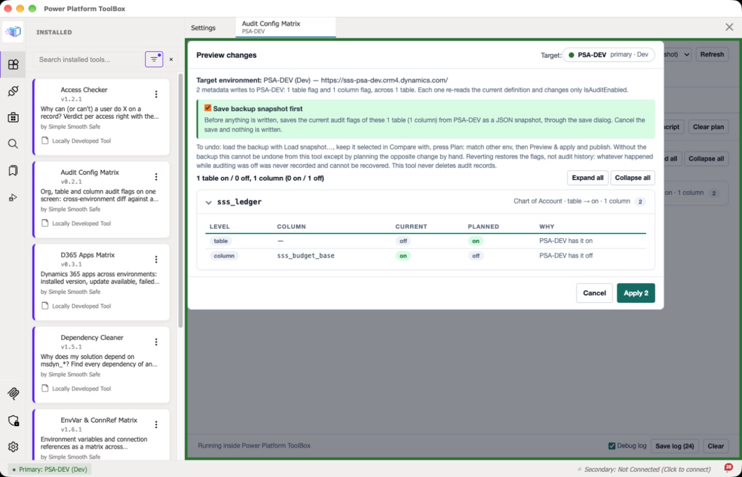Select the Audit Config Matrix PSA-DEV tab
Screen dimensions: 742x477
(286, 27)
